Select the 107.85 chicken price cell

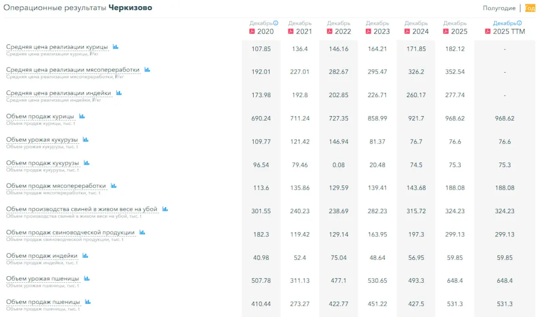pos(261,49)
